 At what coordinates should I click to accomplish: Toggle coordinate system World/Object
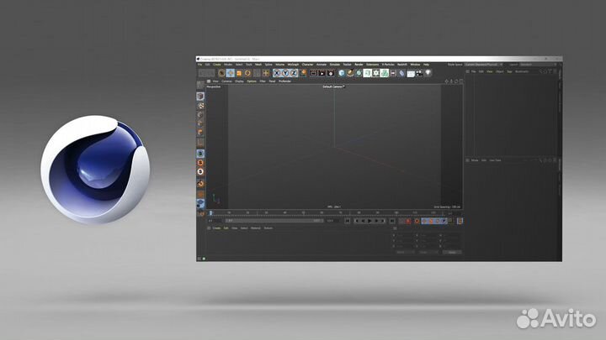tap(303, 73)
